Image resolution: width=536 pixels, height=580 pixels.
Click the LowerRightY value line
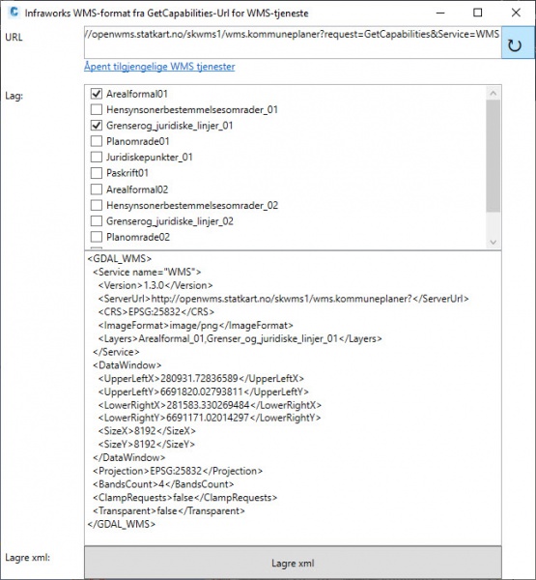point(210,418)
